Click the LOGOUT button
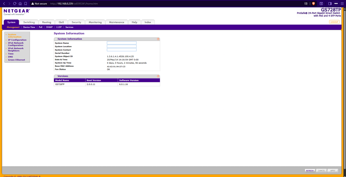The image size is (346, 177). (x=334, y=22)
